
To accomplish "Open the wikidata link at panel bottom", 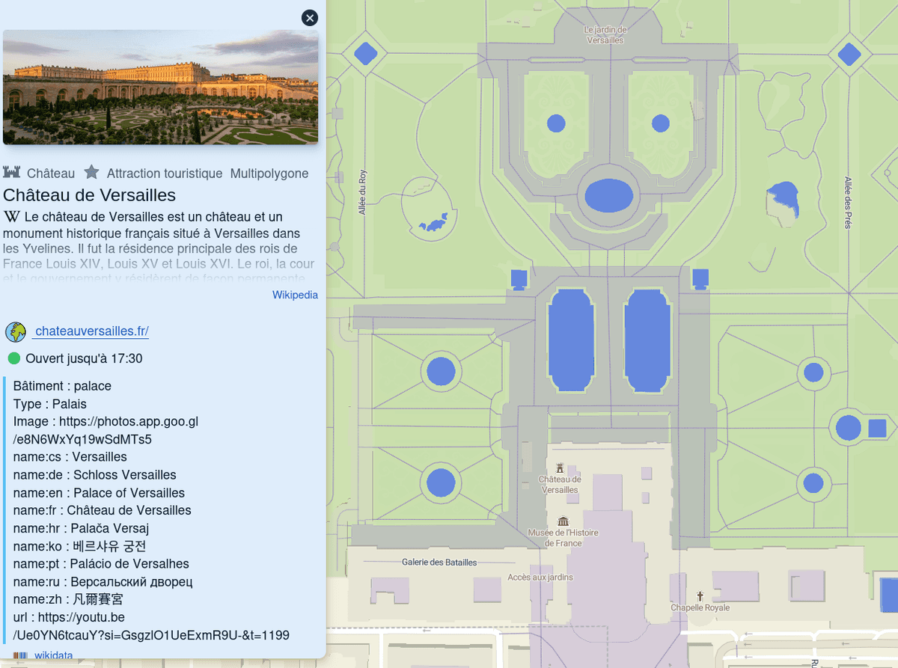I will (x=54, y=656).
